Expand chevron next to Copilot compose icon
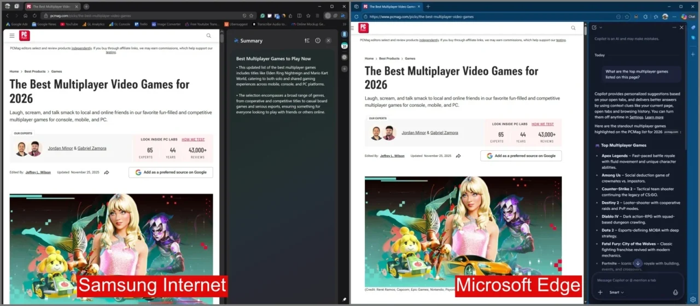Image resolution: width=700 pixels, height=306 pixels. point(600,27)
